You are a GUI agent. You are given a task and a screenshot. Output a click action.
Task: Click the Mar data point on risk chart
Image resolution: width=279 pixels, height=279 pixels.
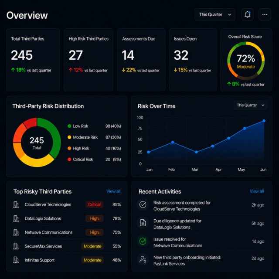click(x=196, y=152)
